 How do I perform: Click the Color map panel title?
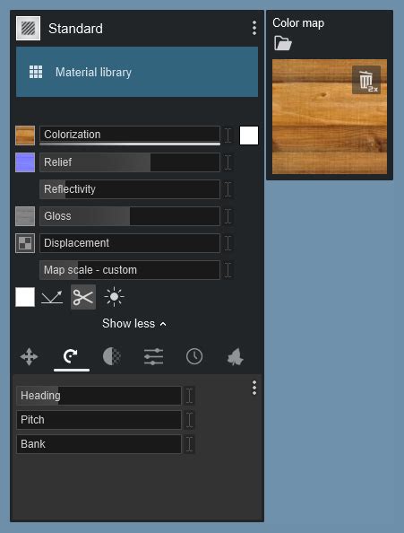(x=298, y=22)
